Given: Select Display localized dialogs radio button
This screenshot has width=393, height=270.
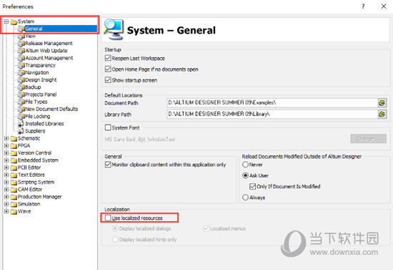Looking at the screenshot, I should tap(115, 228).
